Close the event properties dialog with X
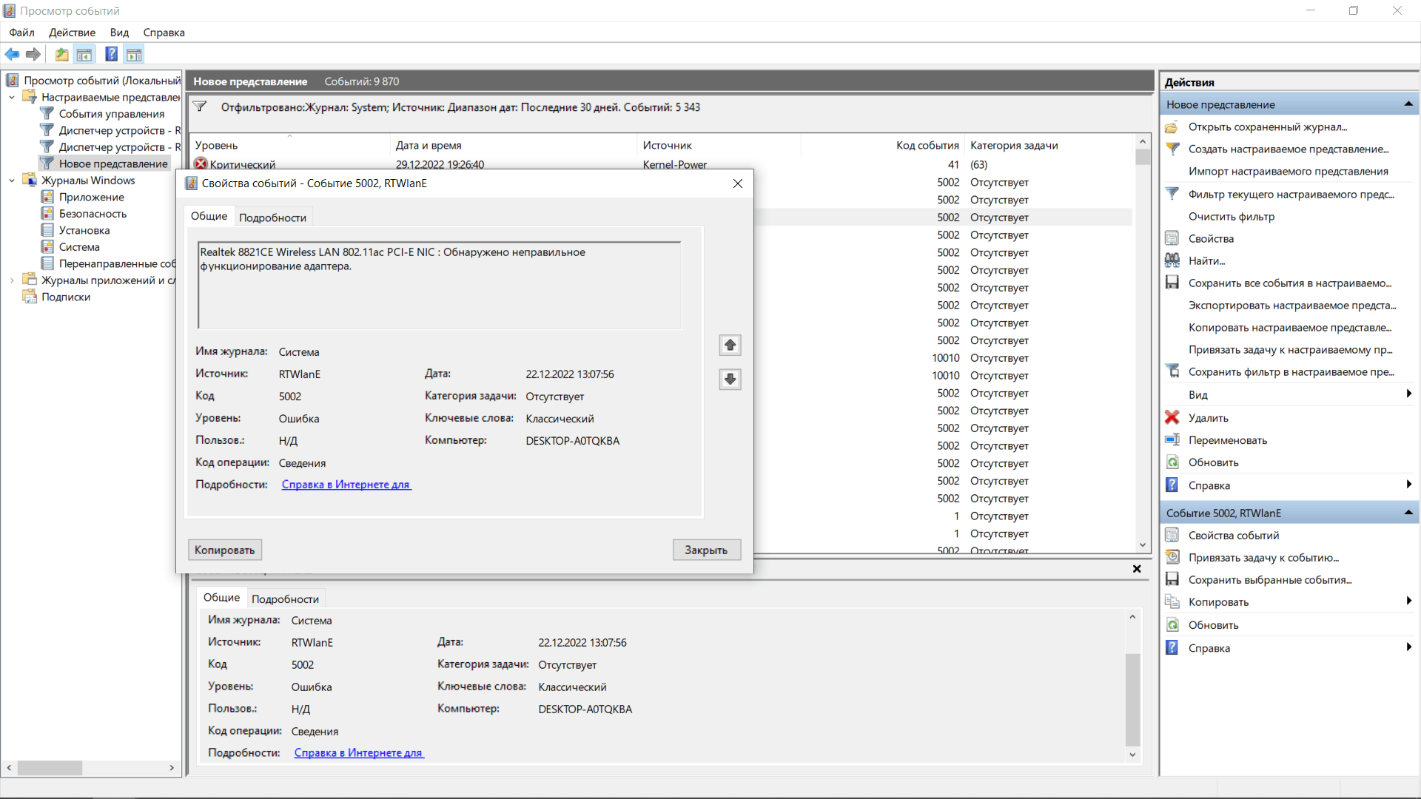The width and height of the screenshot is (1421, 799). click(x=737, y=183)
